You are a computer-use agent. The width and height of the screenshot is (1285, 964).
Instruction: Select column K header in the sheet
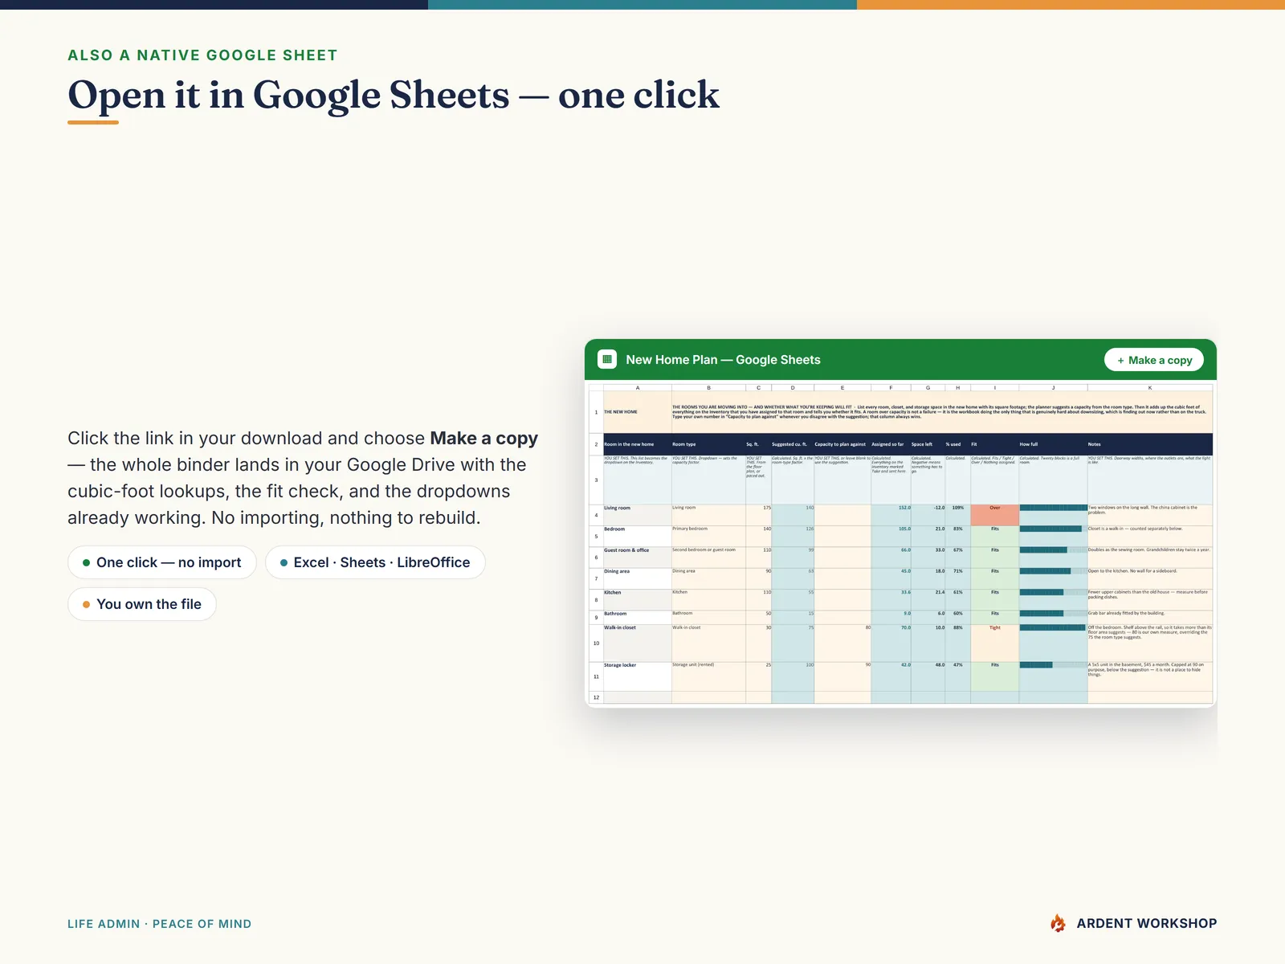point(1150,388)
